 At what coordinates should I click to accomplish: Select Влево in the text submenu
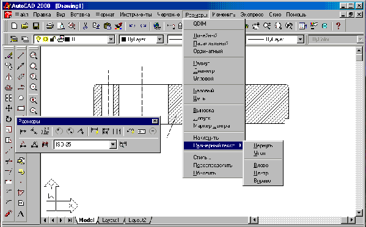click(x=261, y=165)
